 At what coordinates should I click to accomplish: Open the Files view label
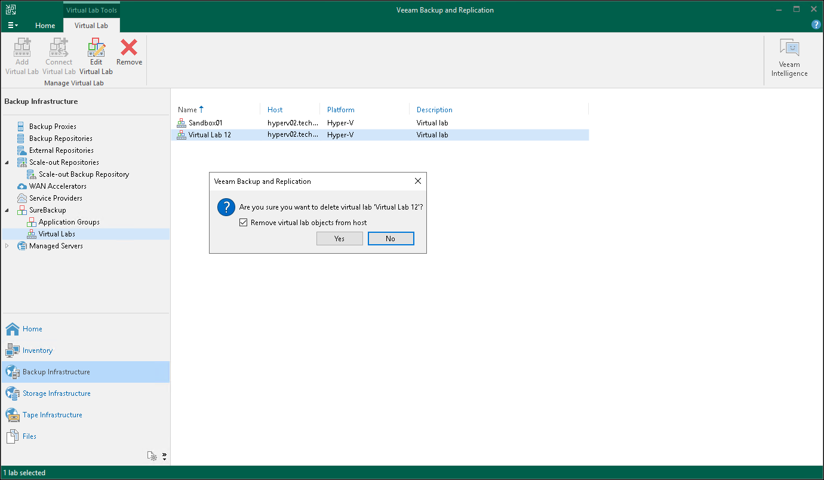29,436
